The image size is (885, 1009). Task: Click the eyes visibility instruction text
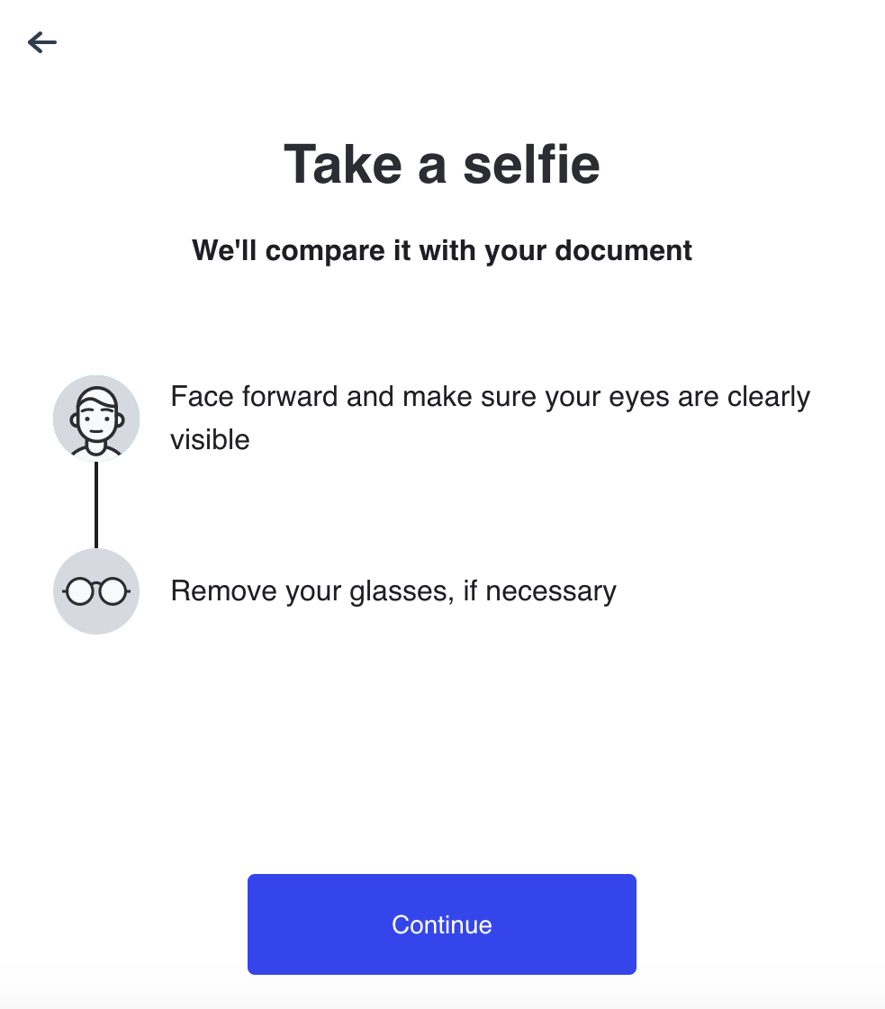(x=491, y=417)
